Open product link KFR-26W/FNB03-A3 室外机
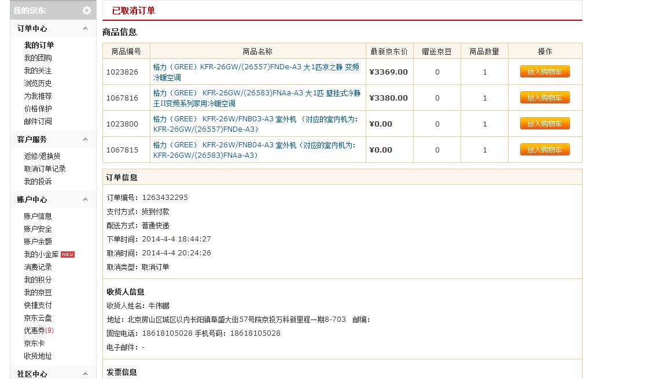This screenshot has height=379, width=648. (x=255, y=124)
